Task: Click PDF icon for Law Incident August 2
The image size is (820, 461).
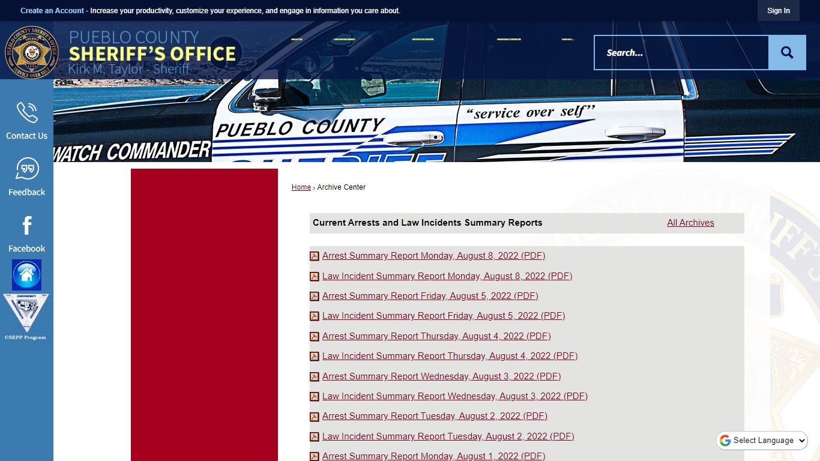Action: (315, 437)
